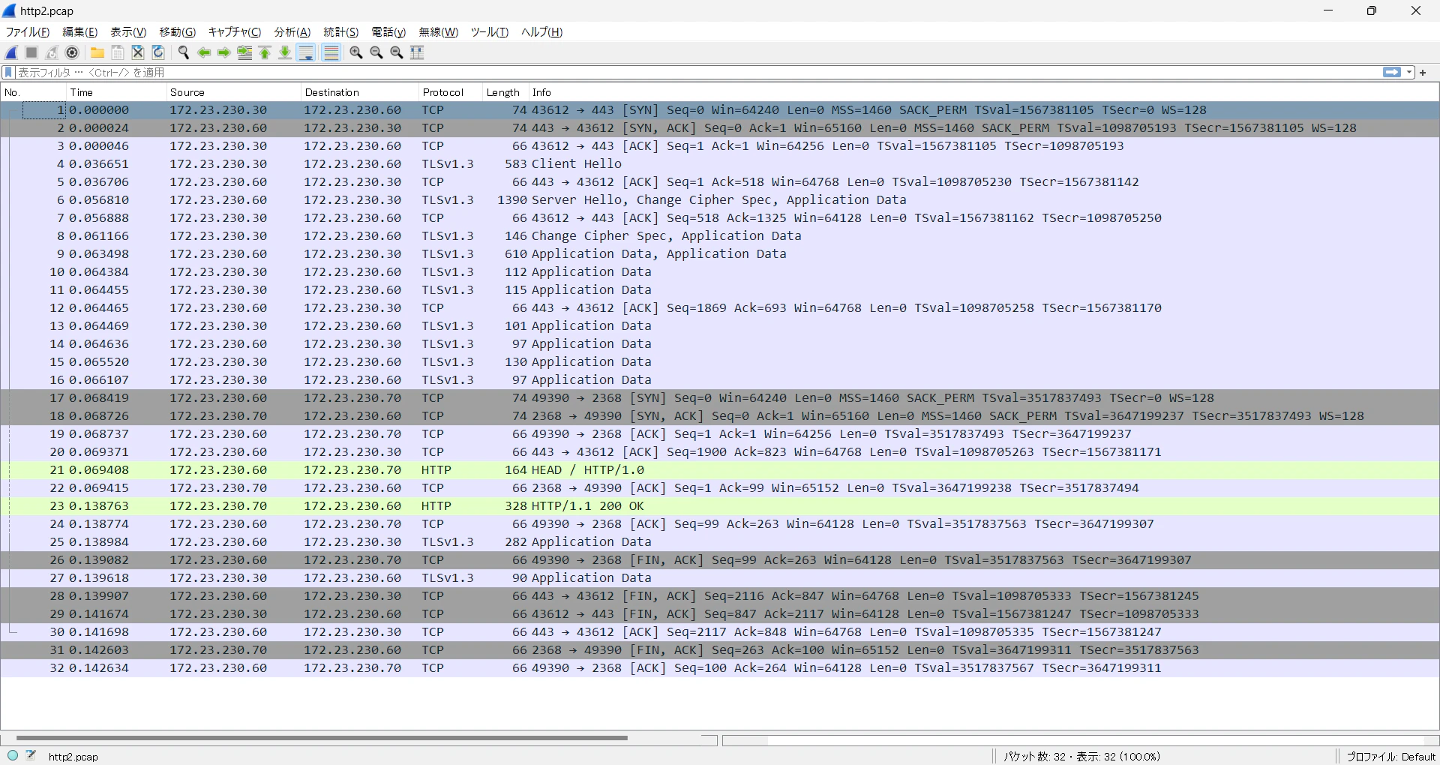Click the packet list horizontal scrollbar
1440x765 pixels.
click(x=322, y=739)
